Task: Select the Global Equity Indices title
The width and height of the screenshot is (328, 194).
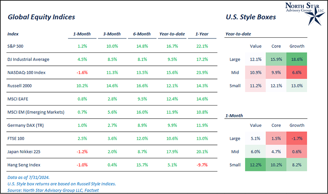Action: tap(40, 18)
